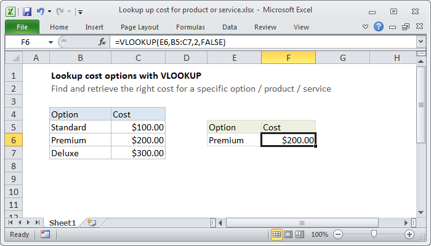Click the Name Box showing F6
Screen dimensions: 431x246
25,42
